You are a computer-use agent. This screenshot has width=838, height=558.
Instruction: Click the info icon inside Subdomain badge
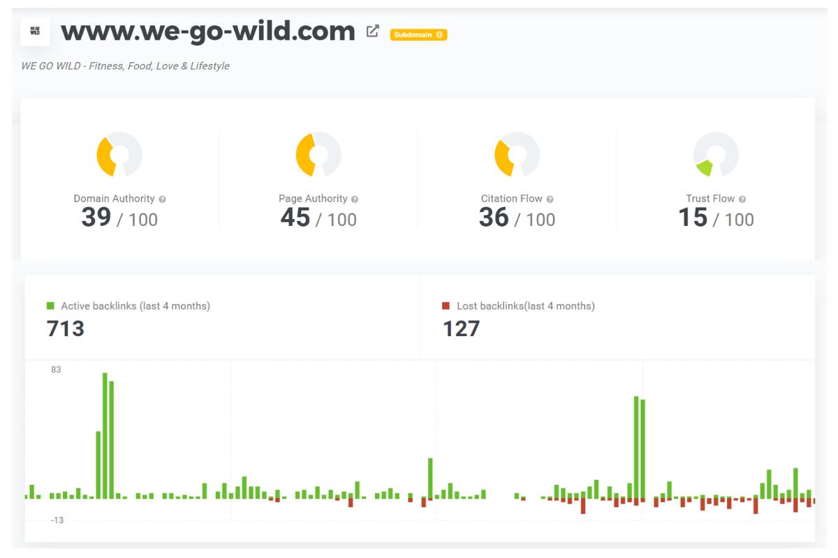(x=439, y=34)
